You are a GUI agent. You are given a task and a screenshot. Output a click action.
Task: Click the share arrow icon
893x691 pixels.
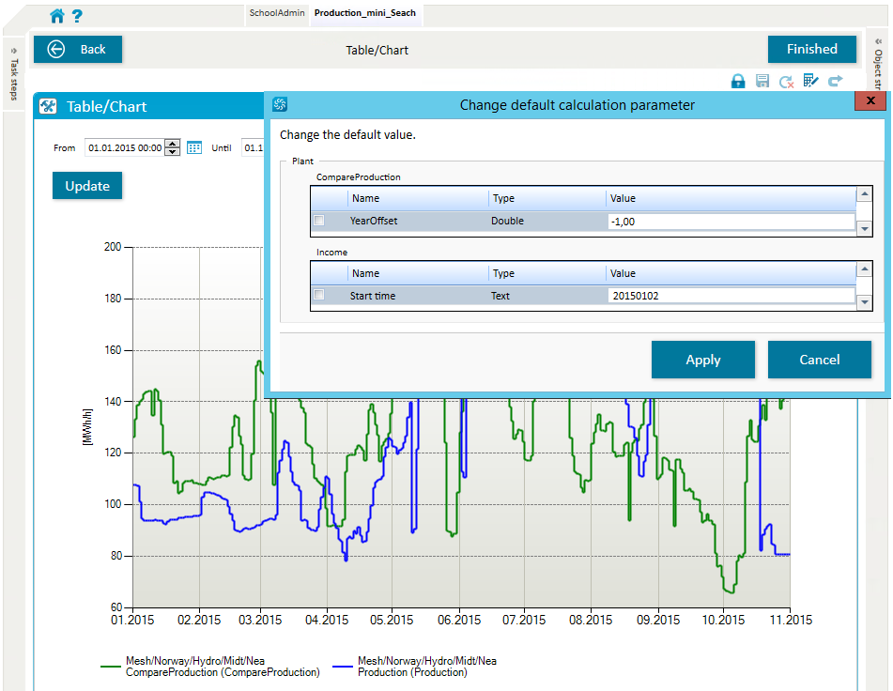835,82
